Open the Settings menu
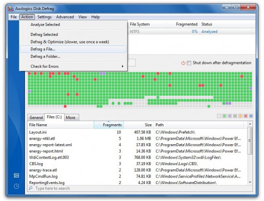The image size is (264, 201). pos(44,17)
